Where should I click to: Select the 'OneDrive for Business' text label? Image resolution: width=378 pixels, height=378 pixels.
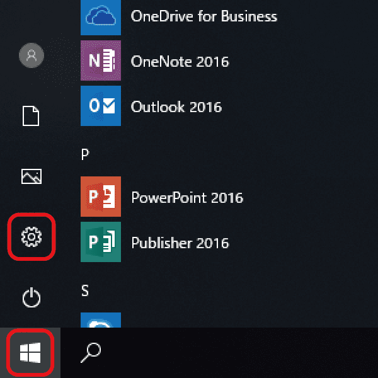(x=204, y=16)
